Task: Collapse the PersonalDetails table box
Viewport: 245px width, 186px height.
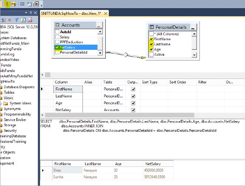Action: [x=193, y=27]
